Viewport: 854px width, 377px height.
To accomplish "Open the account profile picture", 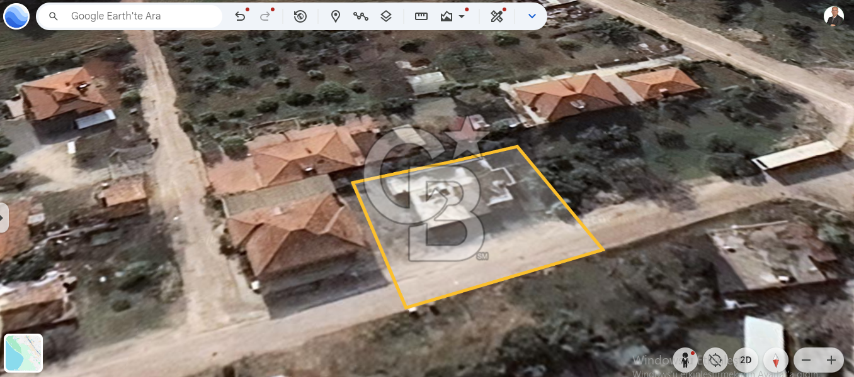I will pos(834,17).
